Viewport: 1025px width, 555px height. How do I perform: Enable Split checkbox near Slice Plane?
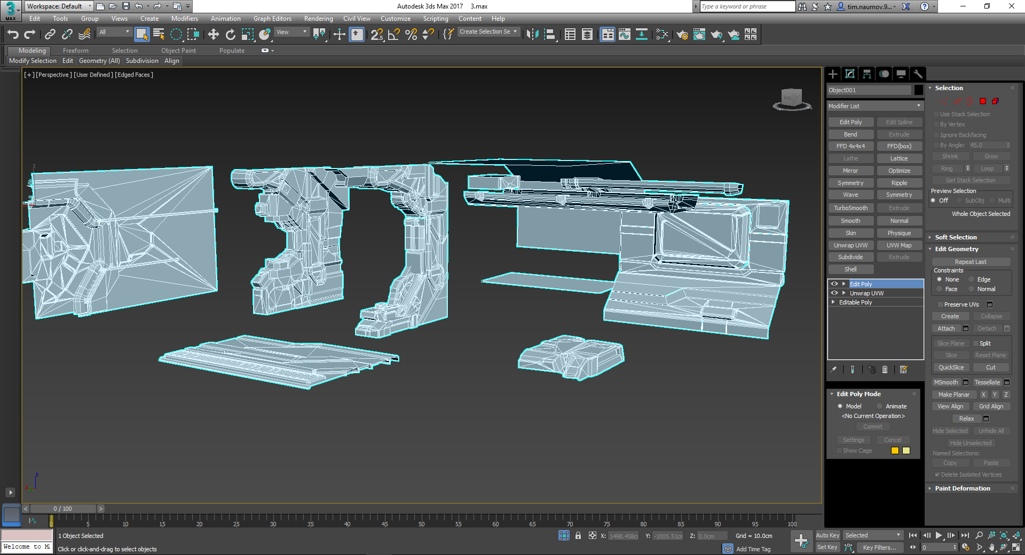pos(976,343)
